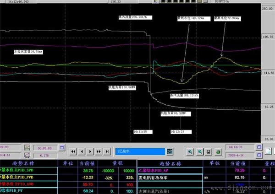Save the trend with the floppy disk icon
The image size is (275, 194).
tap(209, 151)
